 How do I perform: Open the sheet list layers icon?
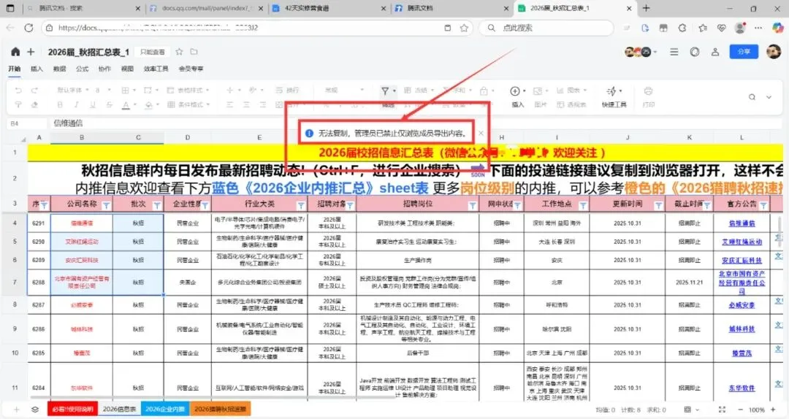coord(35,410)
